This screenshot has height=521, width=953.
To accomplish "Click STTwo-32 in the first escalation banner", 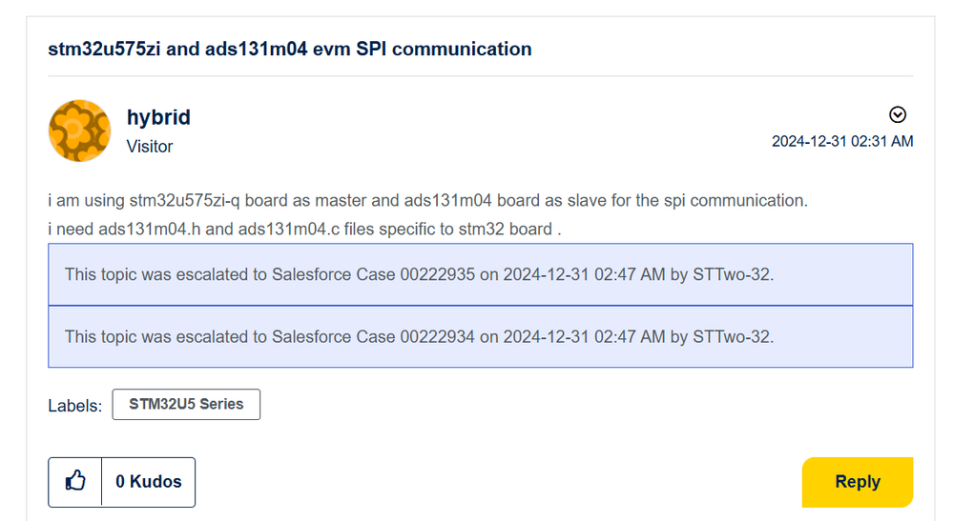I will (x=733, y=274).
